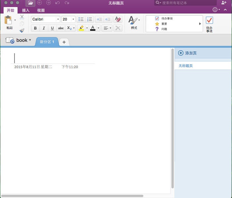Open the paragraph alignment dropdown

[x=107, y=28]
